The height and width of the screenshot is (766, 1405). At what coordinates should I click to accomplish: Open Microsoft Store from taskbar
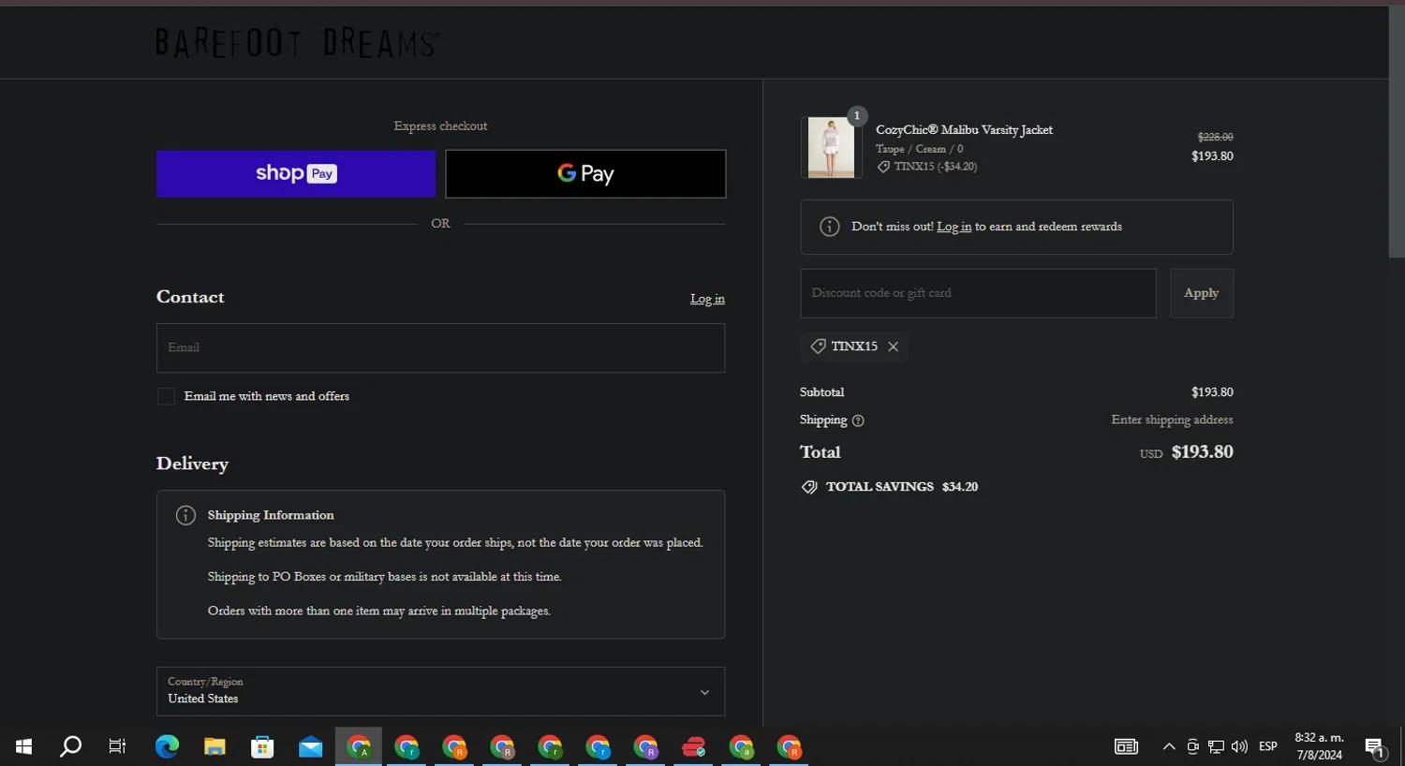click(262, 746)
